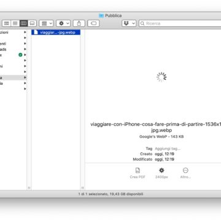Click the "Google's WebP - 143 KB" text
Screen dimensions: 221x221
tap(161, 136)
